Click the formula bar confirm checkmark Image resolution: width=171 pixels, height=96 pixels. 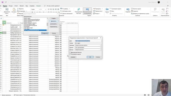[x=1, y=18]
